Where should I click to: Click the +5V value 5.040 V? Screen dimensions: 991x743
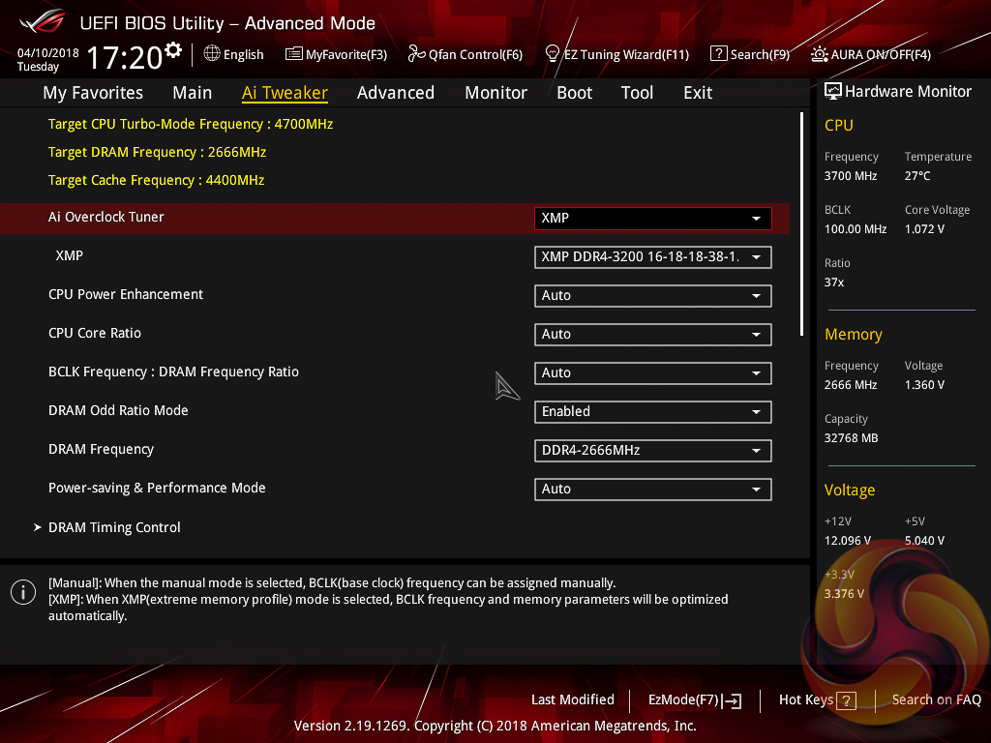tap(924, 540)
